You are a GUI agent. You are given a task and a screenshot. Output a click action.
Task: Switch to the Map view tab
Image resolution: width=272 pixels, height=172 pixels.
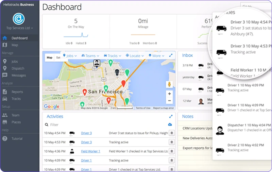[x=49, y=57]
